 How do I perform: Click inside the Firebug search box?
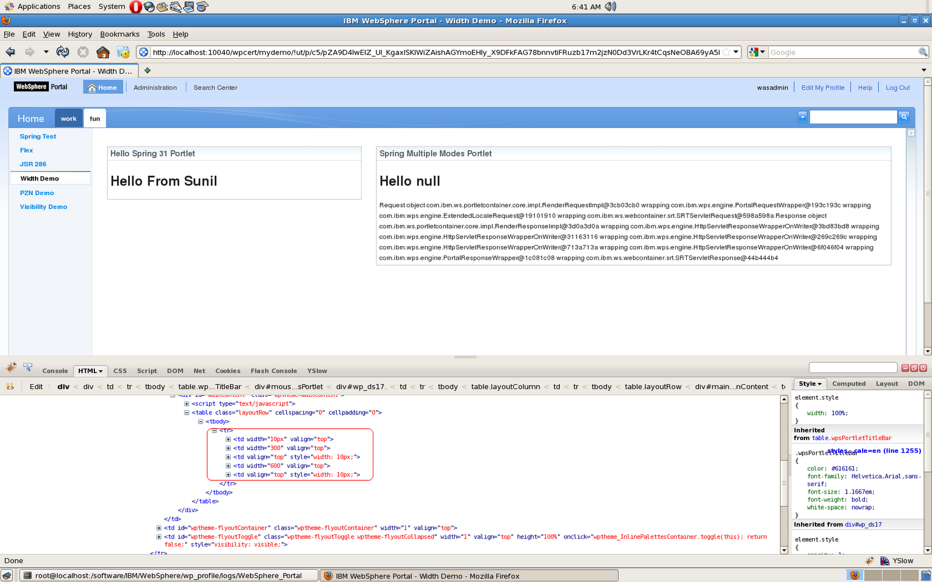[853, 367]
